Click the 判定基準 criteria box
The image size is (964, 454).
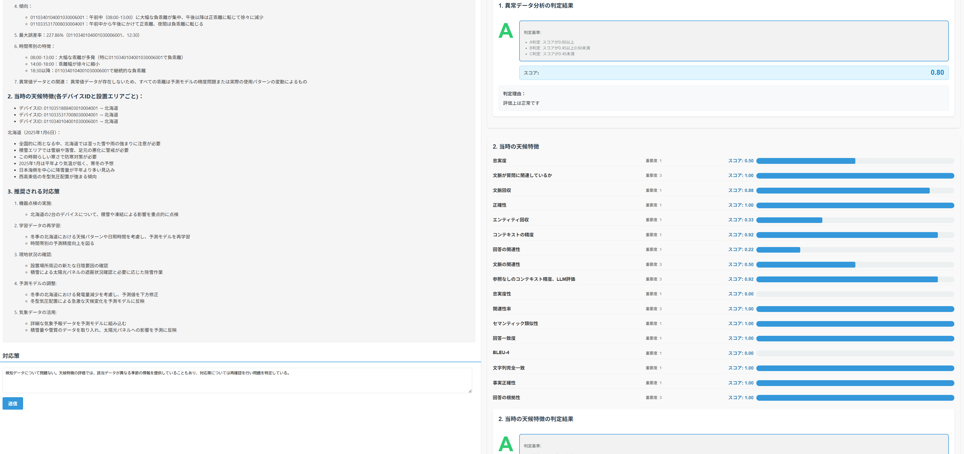(x=733, y=41)
